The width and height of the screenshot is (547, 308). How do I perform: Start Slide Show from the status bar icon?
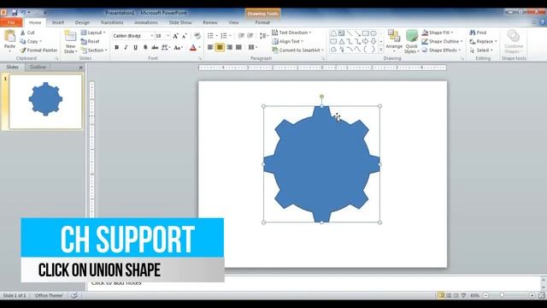(x=463, y=295)
